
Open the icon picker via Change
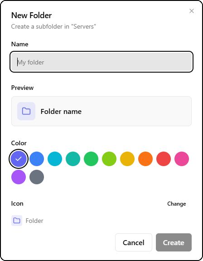176,203
